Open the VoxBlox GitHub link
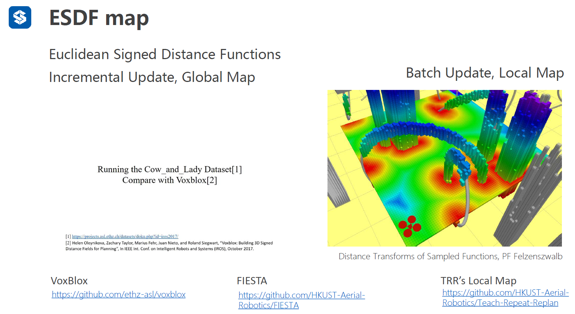This screenshot has width=575, height=314. pos(118,294)
